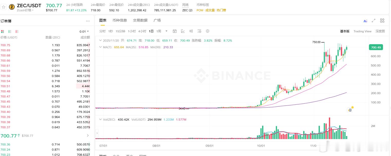Switch order book to combined buy/sell view
The image size is (391, 156).
[3, 31]
